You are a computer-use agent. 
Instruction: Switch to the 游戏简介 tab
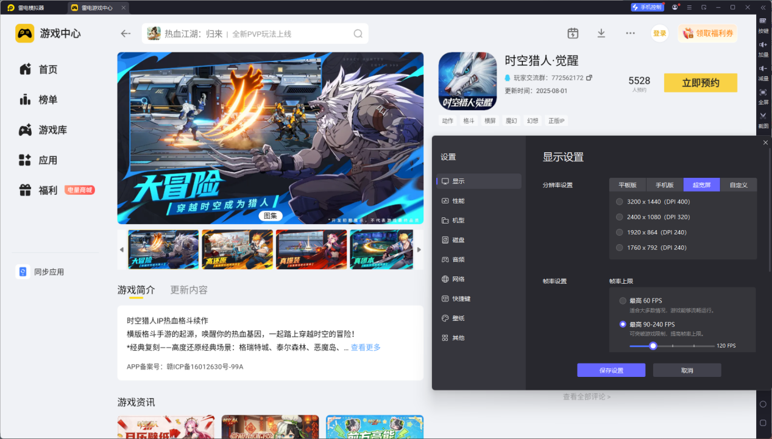(136, 290)
